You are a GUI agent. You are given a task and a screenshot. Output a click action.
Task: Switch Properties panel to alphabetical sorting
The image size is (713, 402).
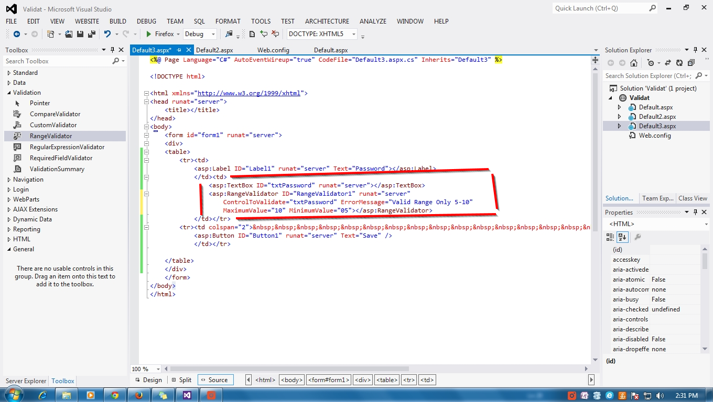pos(622,237)
